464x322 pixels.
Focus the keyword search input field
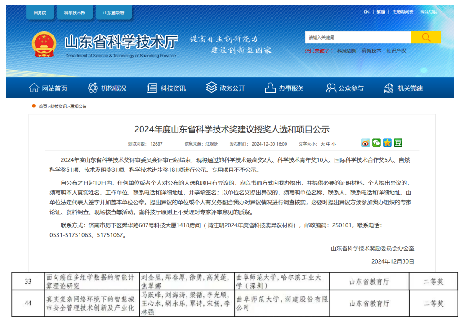[357, 37]
